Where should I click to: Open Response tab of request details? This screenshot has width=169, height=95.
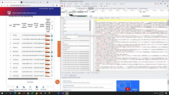[x=107, y=18]
